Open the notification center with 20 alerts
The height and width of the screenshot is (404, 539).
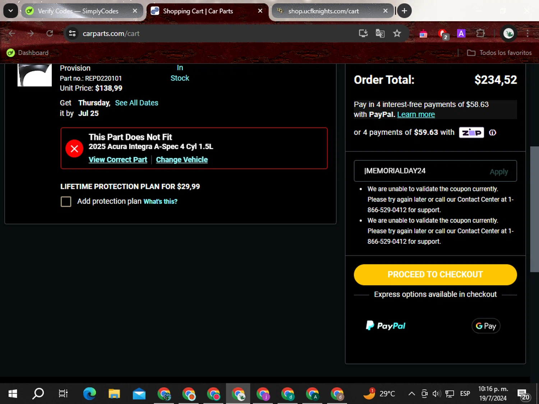(524, 394)
